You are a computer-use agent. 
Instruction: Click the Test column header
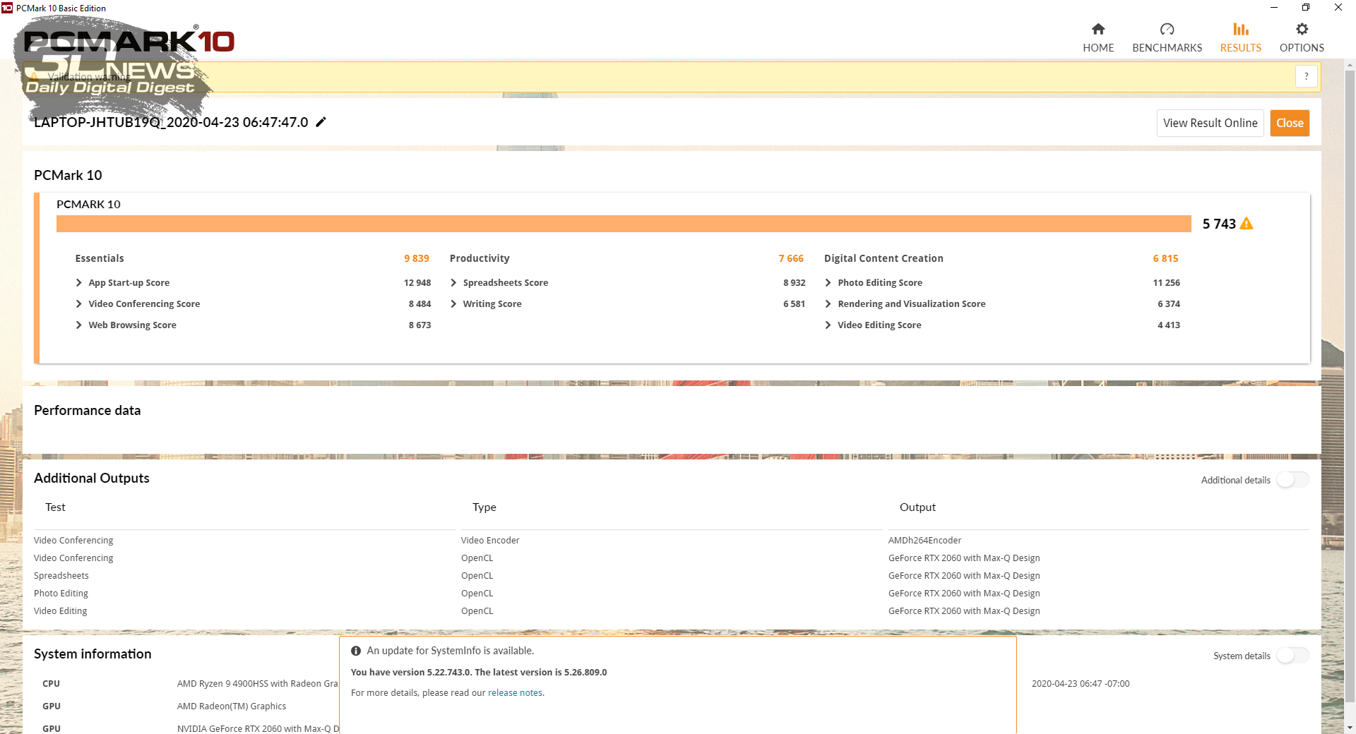click(x=55, y=507)
